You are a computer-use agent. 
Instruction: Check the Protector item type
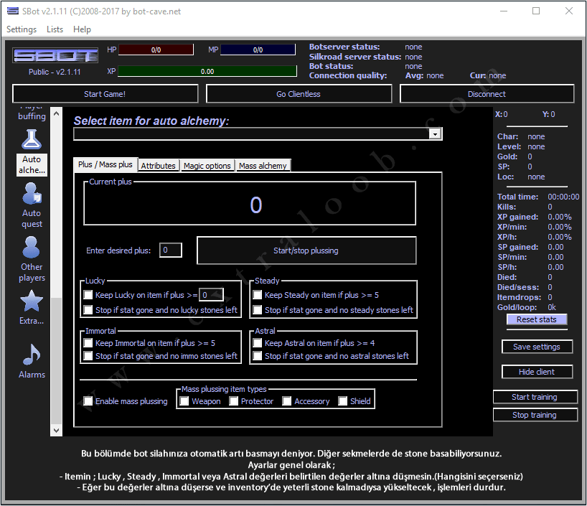point(234,401)
